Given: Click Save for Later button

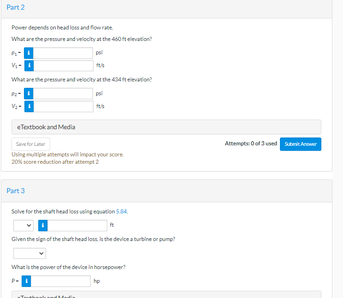Looking at the screenshot, I should [x=31, y=144].
